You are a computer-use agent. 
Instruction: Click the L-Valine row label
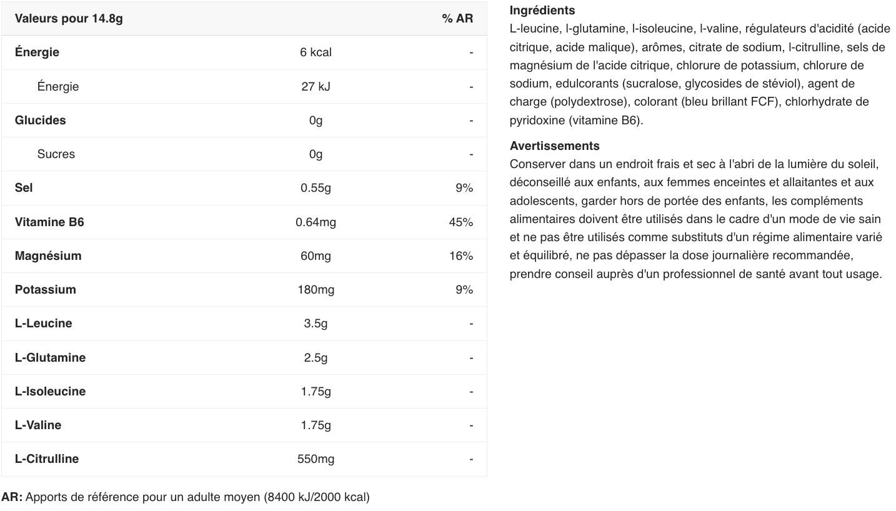(38, 425)
